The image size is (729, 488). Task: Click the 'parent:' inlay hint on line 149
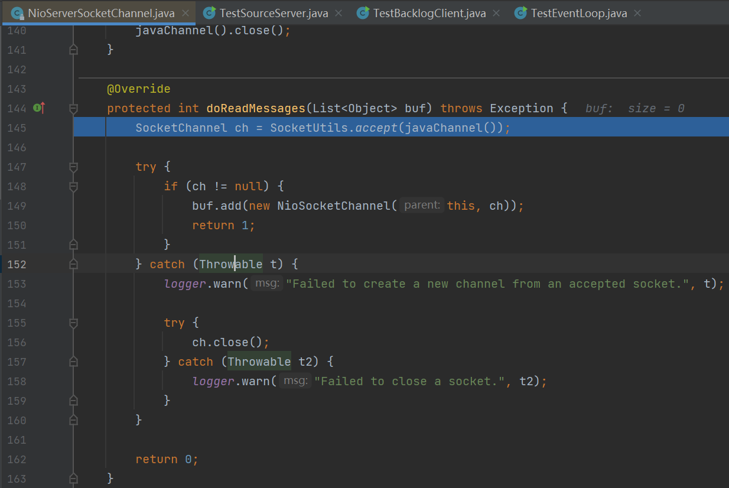(x=422, y=206)
